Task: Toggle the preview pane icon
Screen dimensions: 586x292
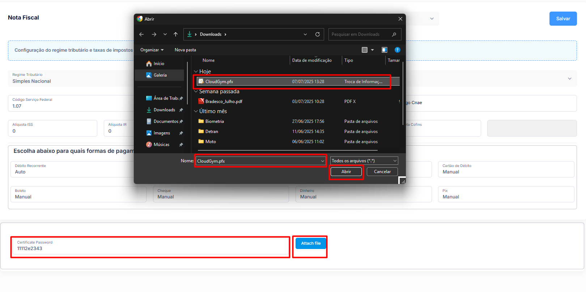Action: pyautogui.click(x=385, y=50)
